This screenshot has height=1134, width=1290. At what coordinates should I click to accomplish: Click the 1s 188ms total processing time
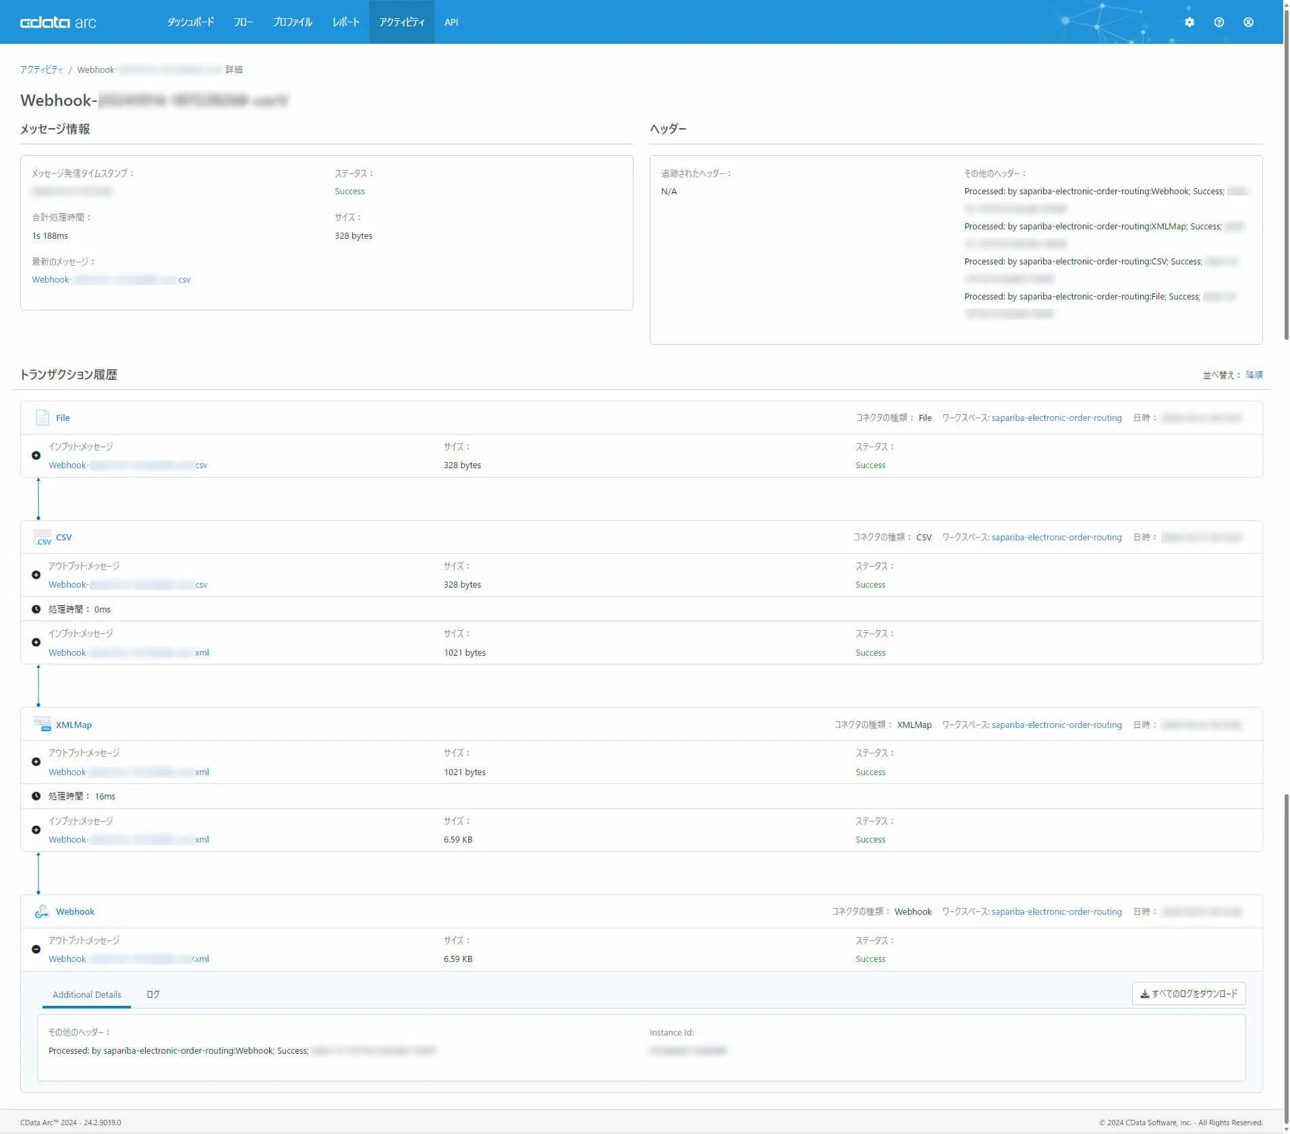[x=50, y=235]
